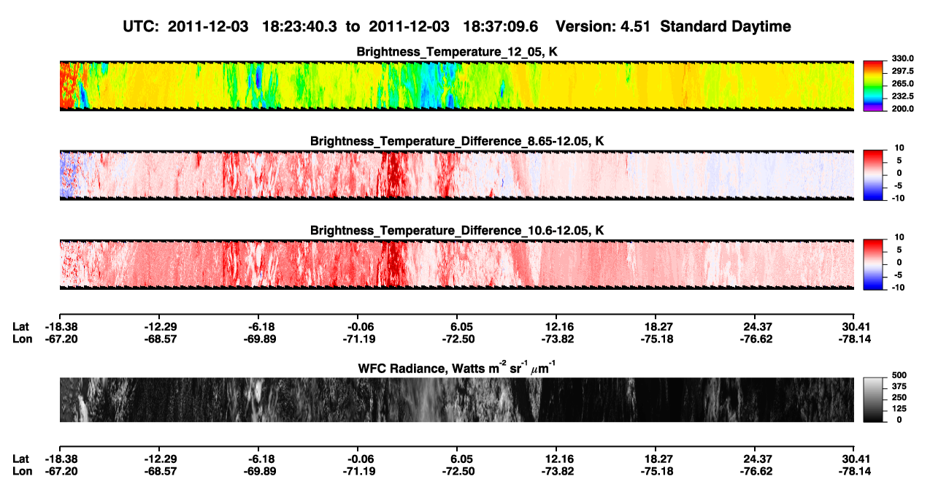This screenshot has height=487, width=949.
Task: Click latitude -0.06 on the axis under the temperature panels
Action: coord(358,327)
